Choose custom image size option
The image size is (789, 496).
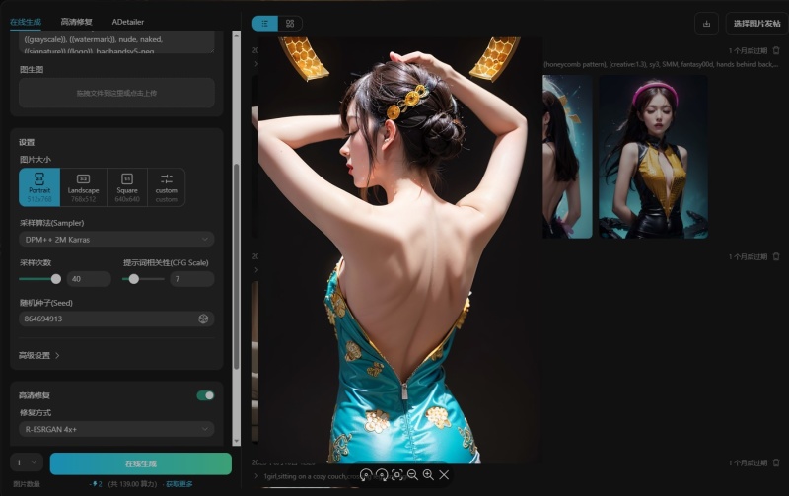click(x=166, y=187)
